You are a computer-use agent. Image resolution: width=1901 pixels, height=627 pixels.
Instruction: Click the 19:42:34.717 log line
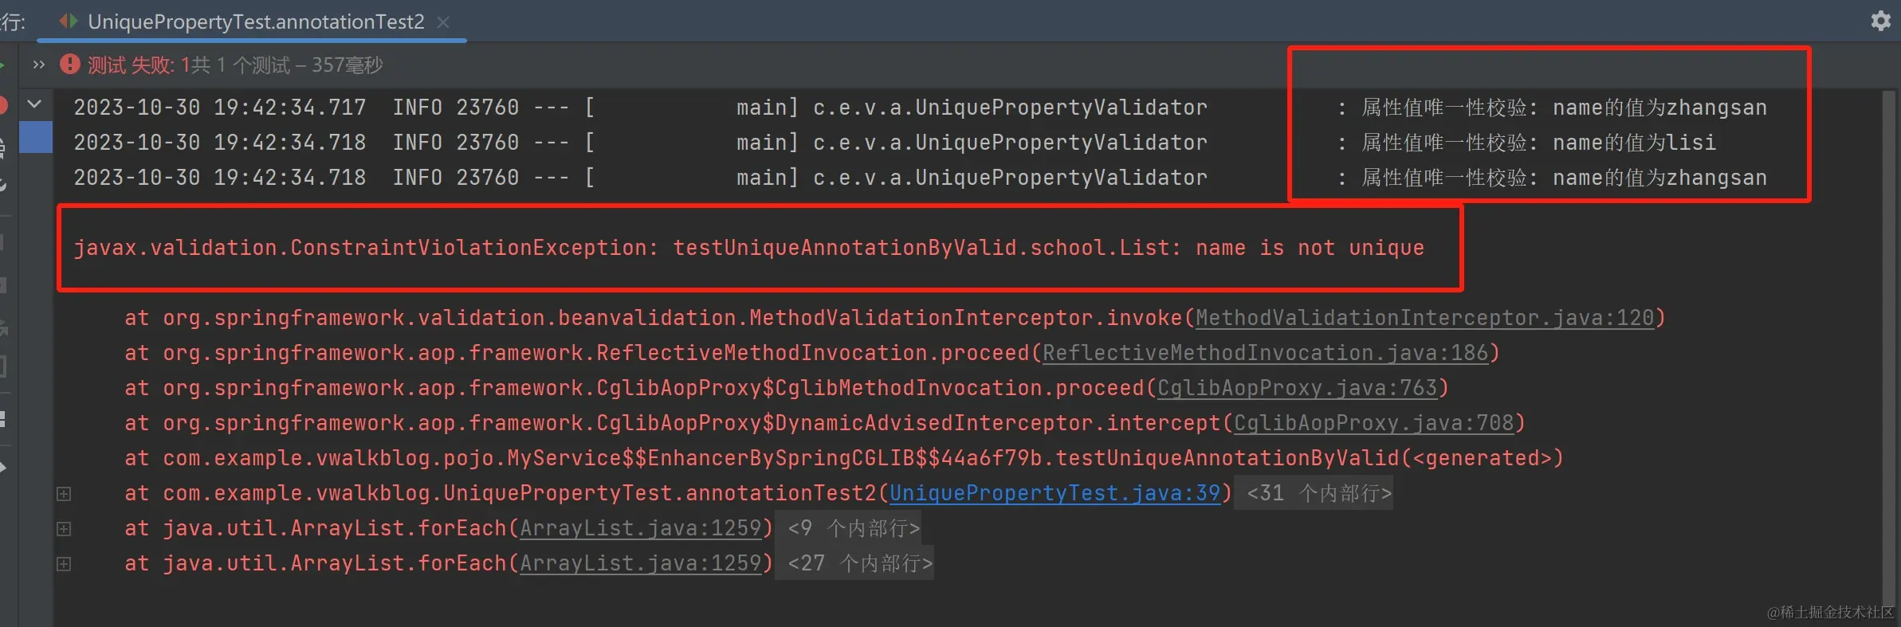click(x=920, y=108)
